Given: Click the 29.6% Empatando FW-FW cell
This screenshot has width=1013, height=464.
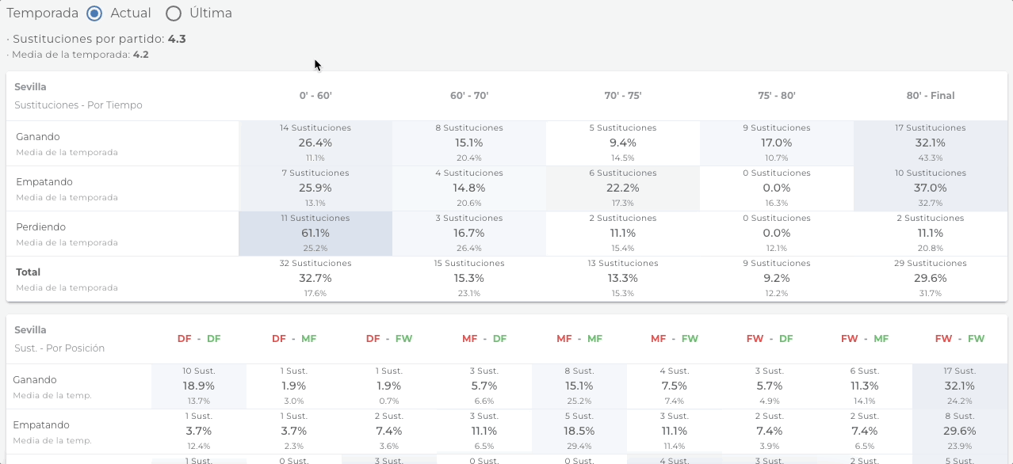Looking at the screenshot, I should (960, 432).
